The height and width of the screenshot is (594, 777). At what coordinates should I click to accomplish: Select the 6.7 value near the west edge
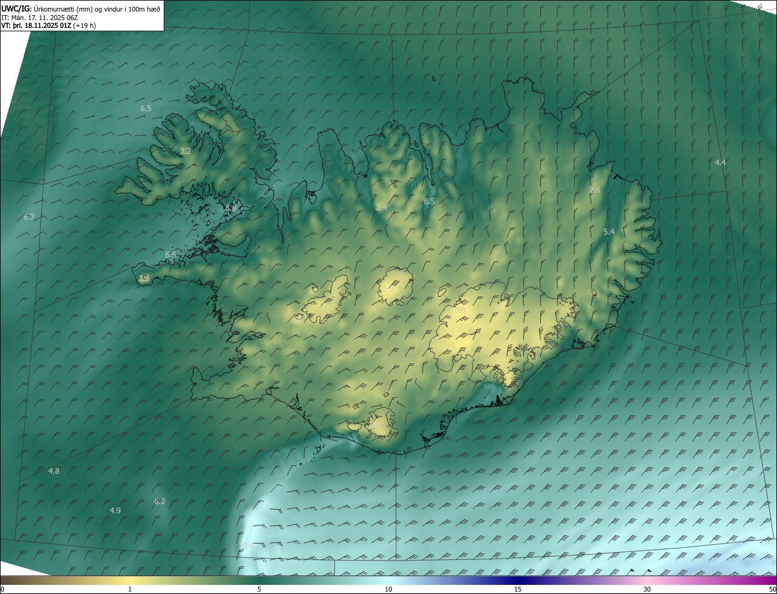pos(29,217)
